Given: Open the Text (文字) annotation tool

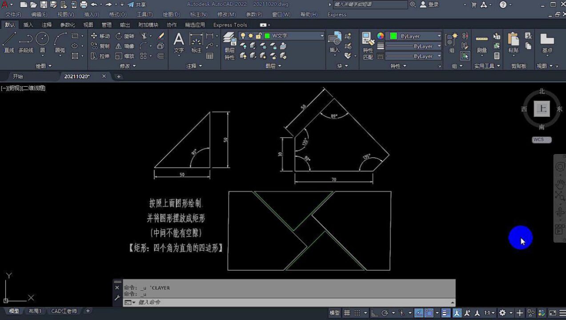Looking at the screenshot, I should (179, 43).
